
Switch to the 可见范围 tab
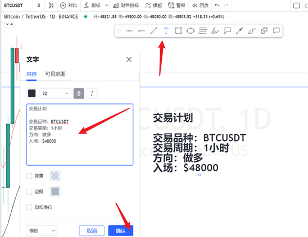[x=55, y=74]
